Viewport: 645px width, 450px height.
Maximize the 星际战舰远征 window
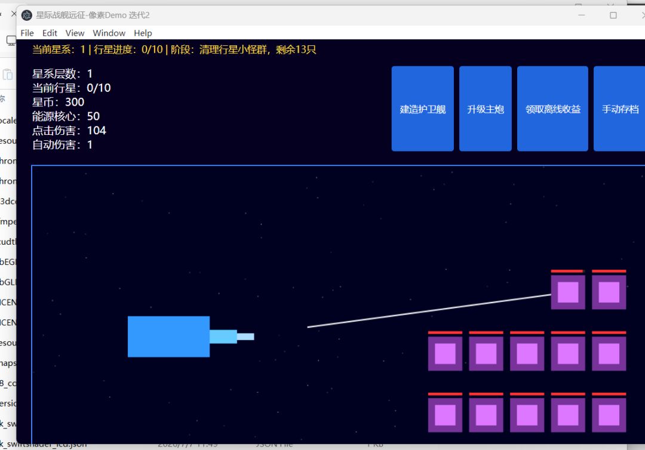tap(613, 15)
